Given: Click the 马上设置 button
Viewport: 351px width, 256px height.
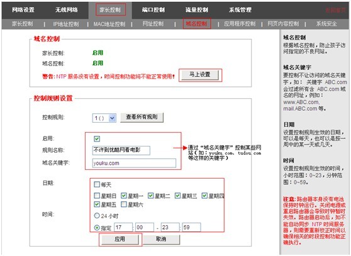Looking at the screenshot, I should (x=199, y=75).
